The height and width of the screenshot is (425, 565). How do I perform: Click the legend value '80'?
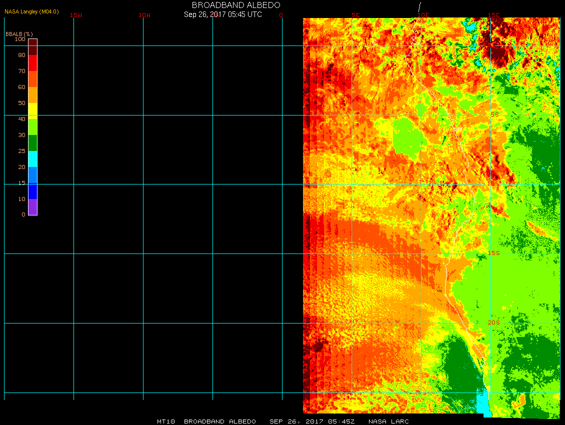pos(22,55)
